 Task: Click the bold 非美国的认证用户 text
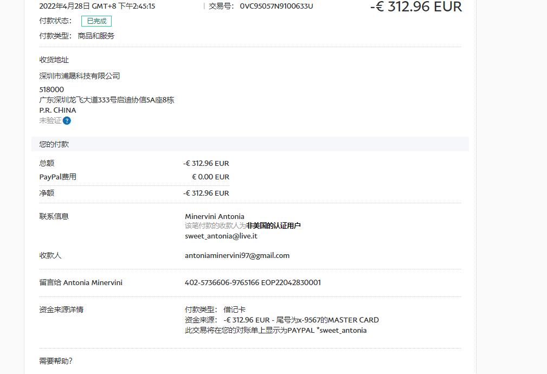273,225
